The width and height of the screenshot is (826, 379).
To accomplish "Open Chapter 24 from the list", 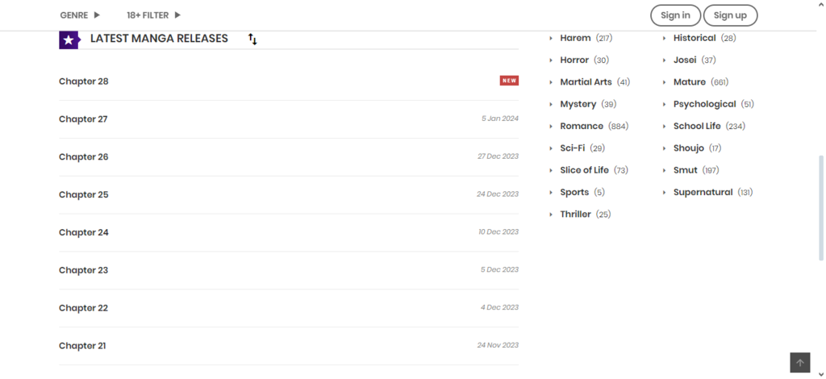I will click(x=83, y=232).
